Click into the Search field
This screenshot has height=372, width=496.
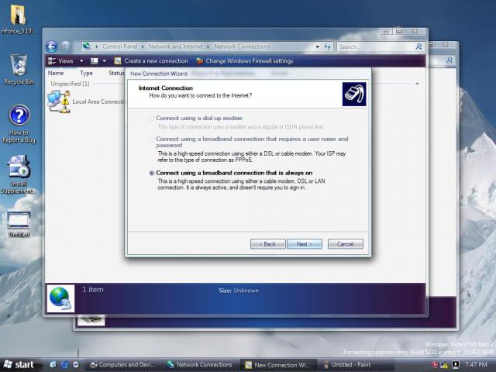coord(377,46)
